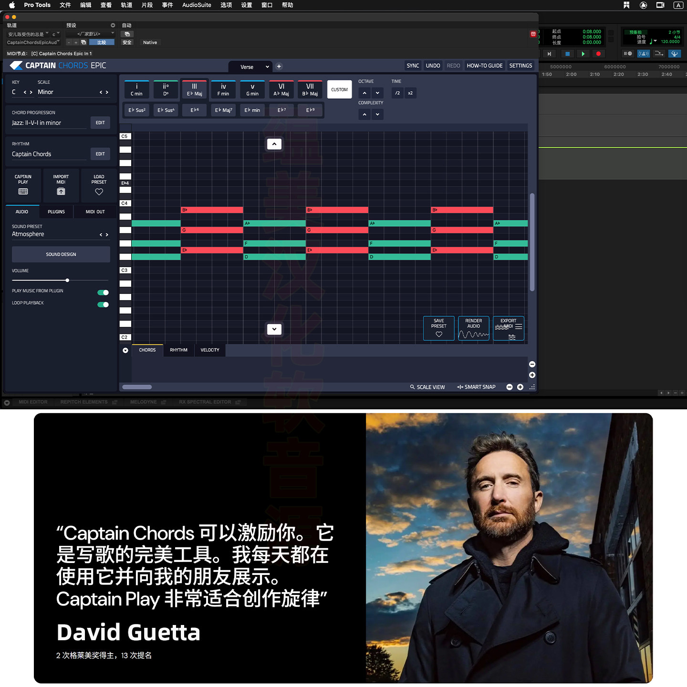Save the preset with heart icon

(439, 328)
